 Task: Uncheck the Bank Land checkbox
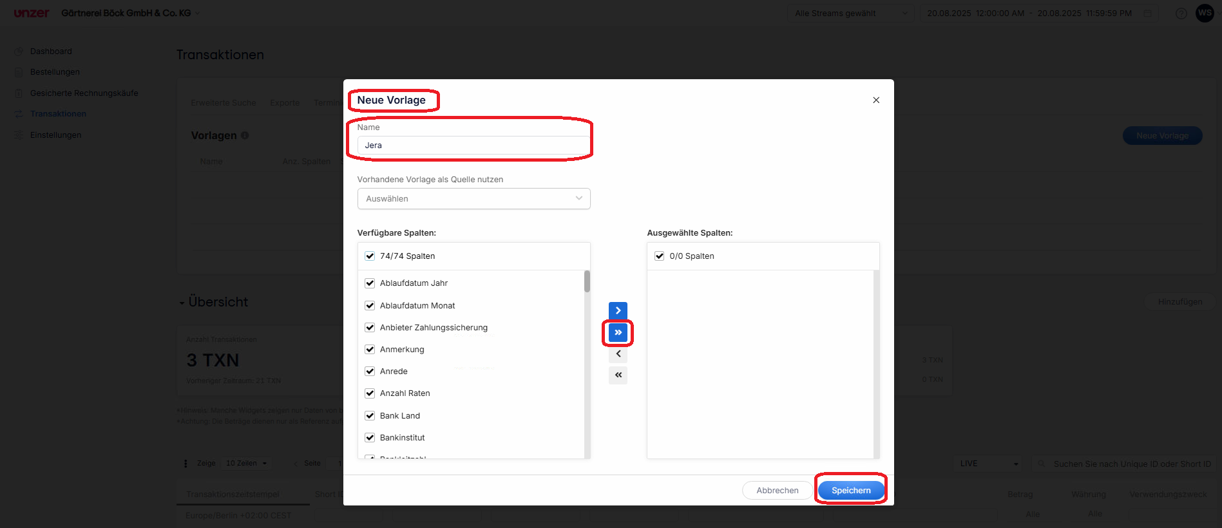pos(370,416)
